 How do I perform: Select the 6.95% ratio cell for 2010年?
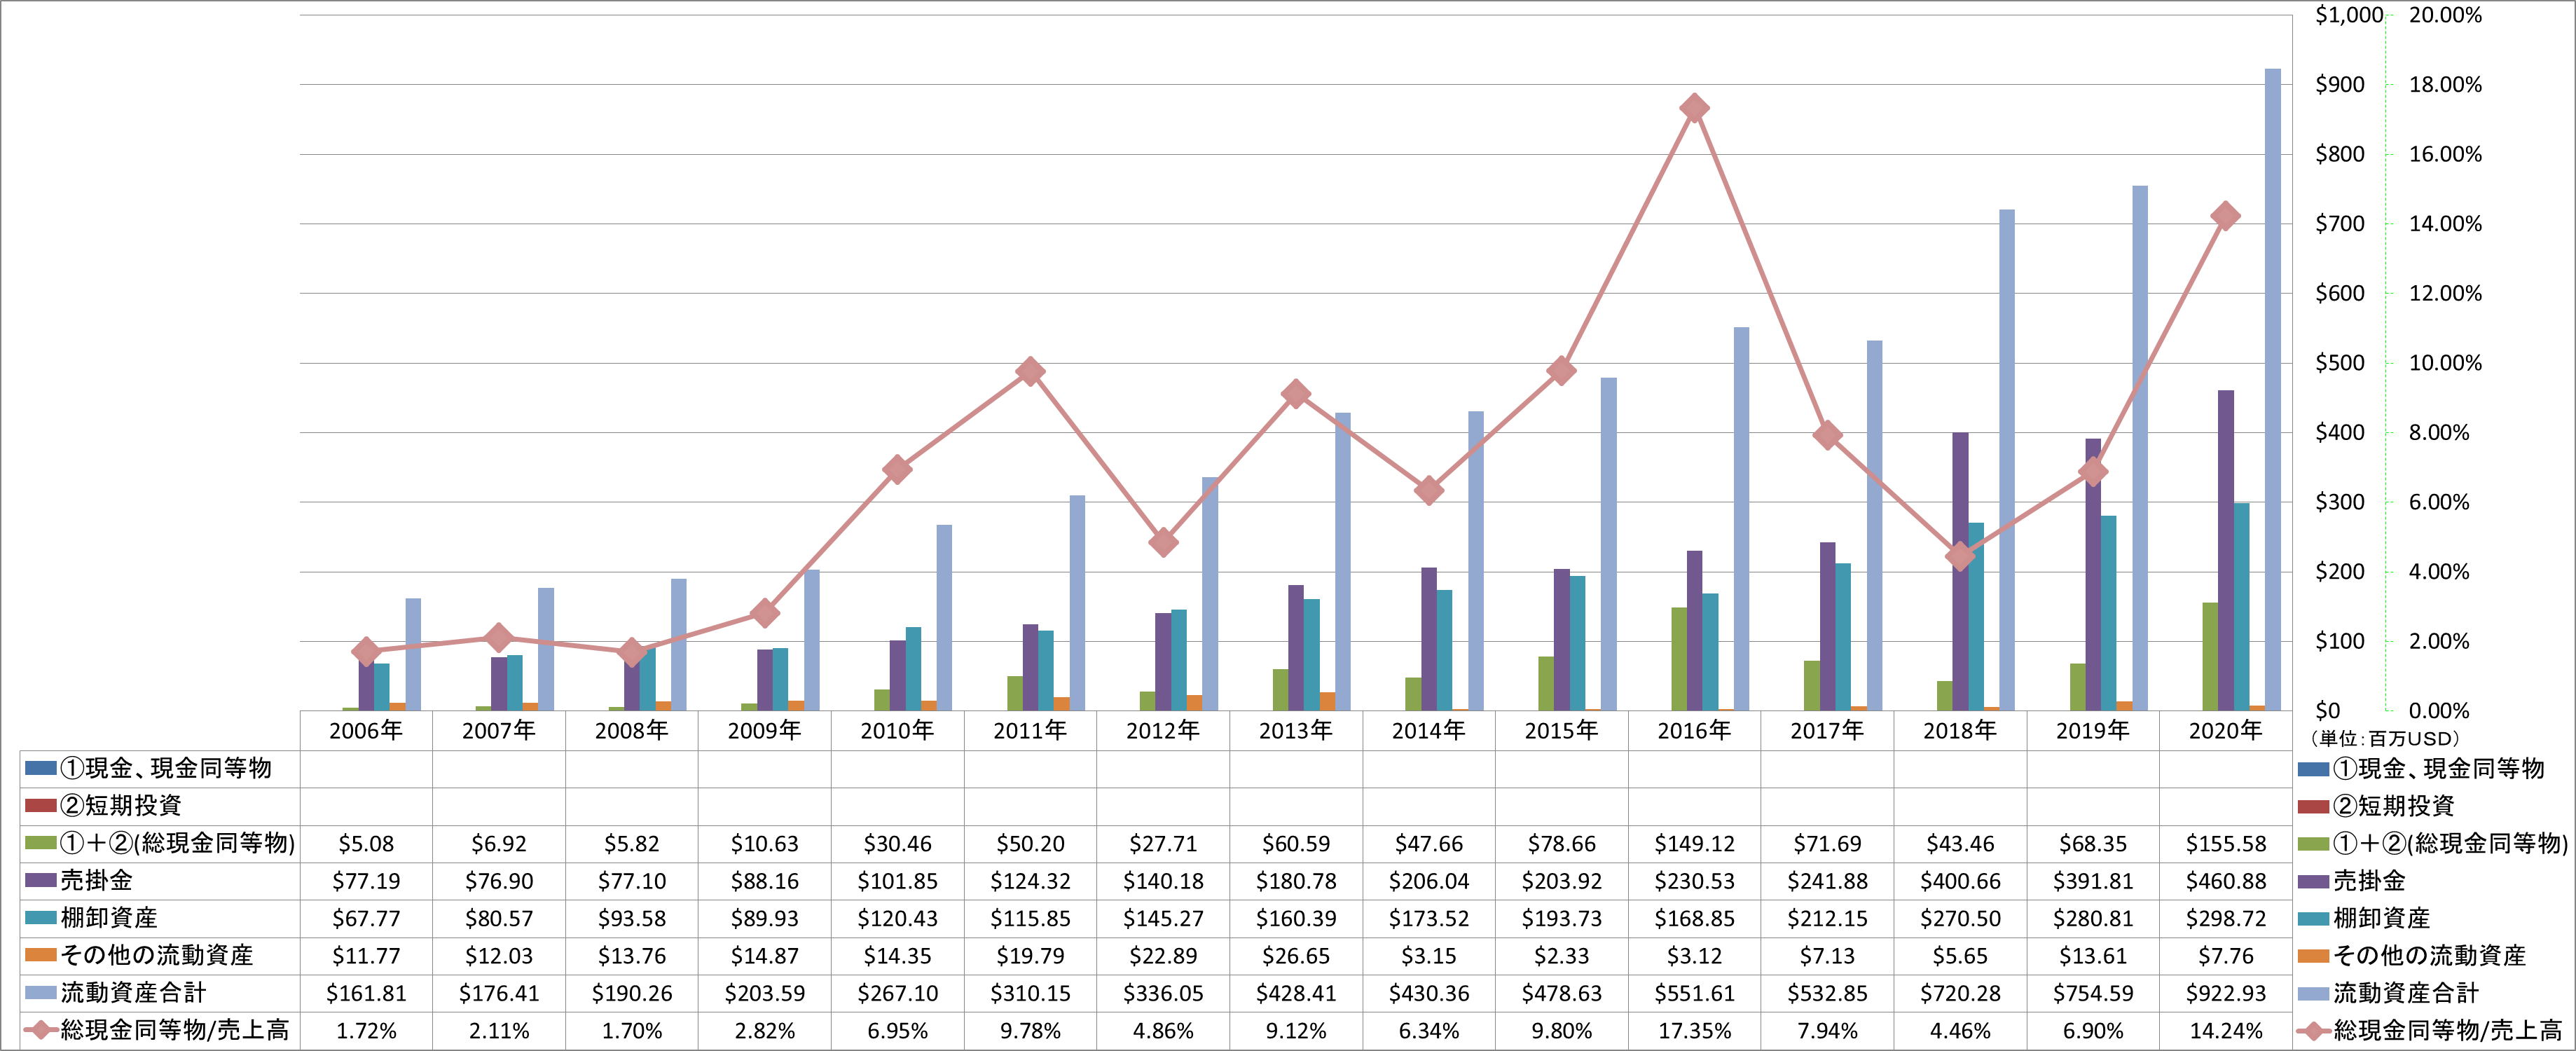[x=897, y=1030]
